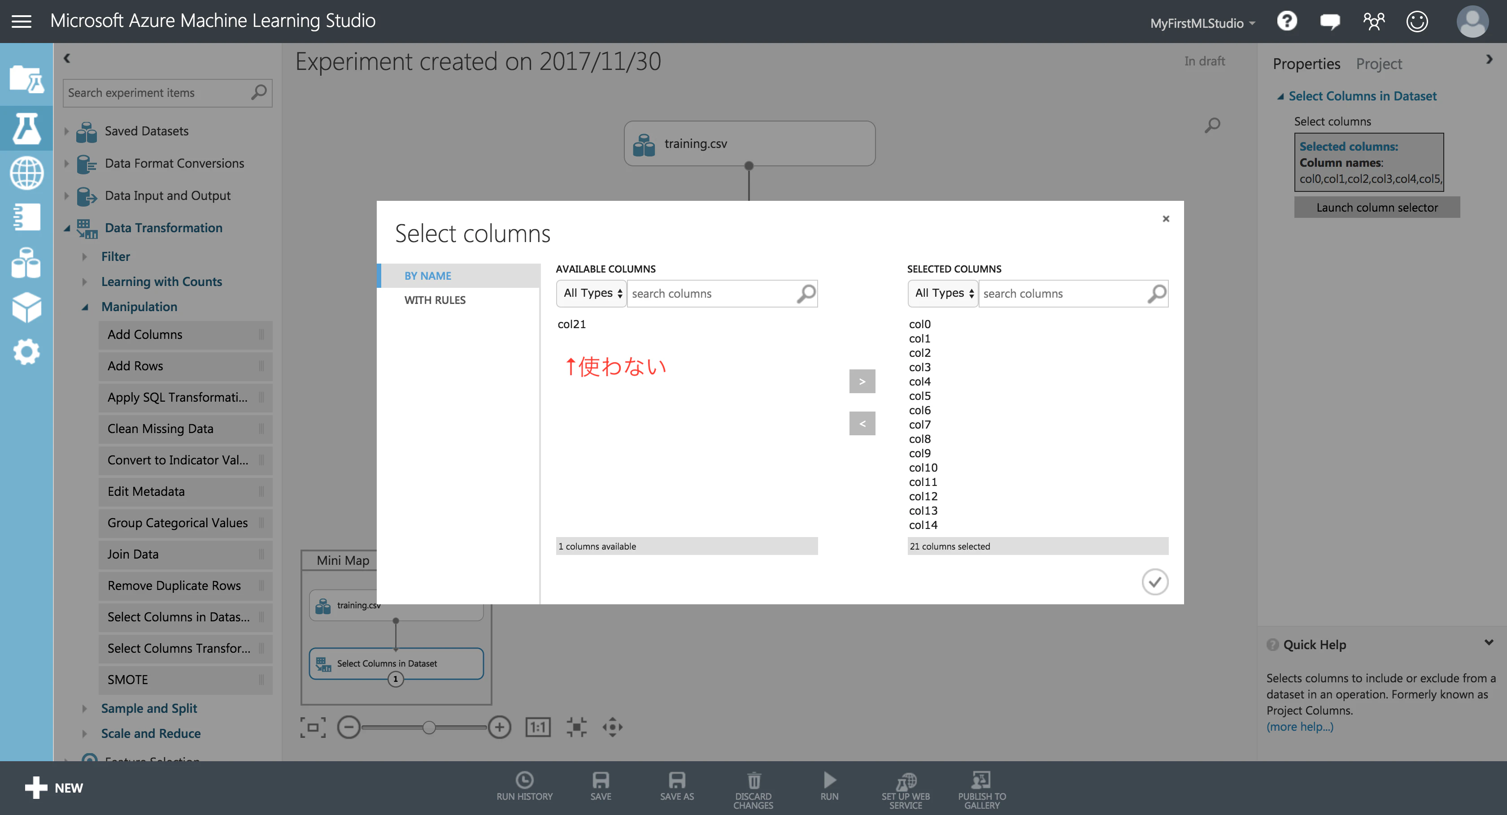Click Launch column selector button
The width and height of the screenshot is (1507, 815).
coord(1376,208)
